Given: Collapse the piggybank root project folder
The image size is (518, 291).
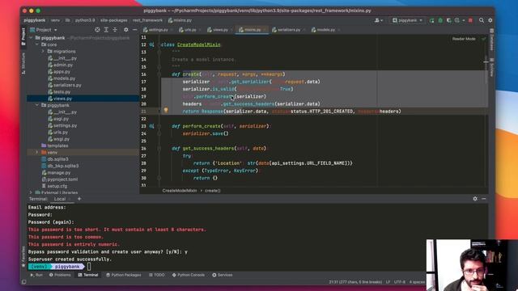Looking at the screenshot, I should 31,38.
